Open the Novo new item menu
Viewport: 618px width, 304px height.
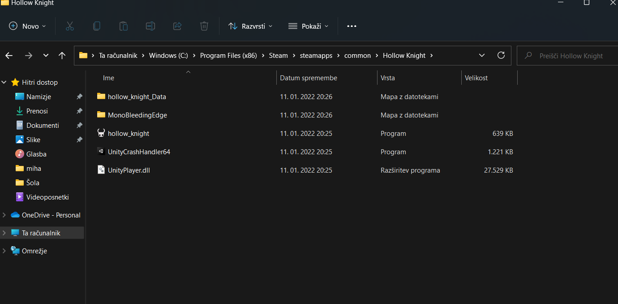pyautogui.click(x=27, y=26)
